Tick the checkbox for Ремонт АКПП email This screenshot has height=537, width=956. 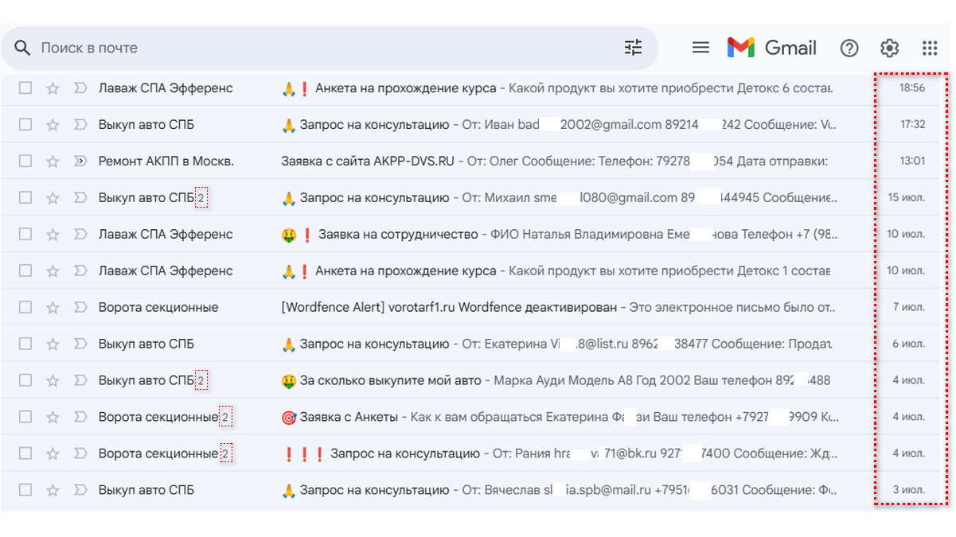[x=25, y=161]
